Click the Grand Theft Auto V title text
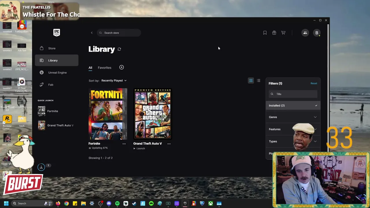Image resolution: width=370 pixels, height=208 pixels. click(x=147, y=144)
